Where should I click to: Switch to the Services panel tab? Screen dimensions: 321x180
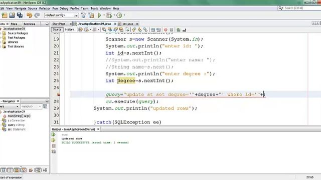[x=29, y=24]
